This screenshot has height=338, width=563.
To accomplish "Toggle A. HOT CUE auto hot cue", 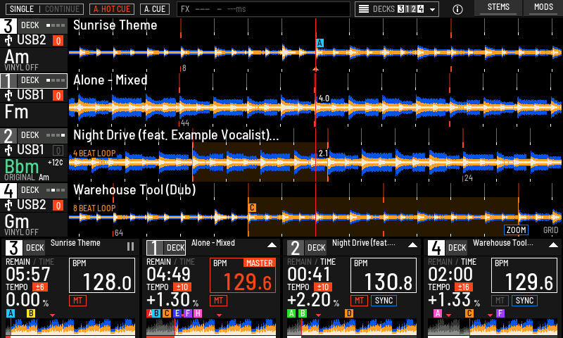I will (112, 9).
